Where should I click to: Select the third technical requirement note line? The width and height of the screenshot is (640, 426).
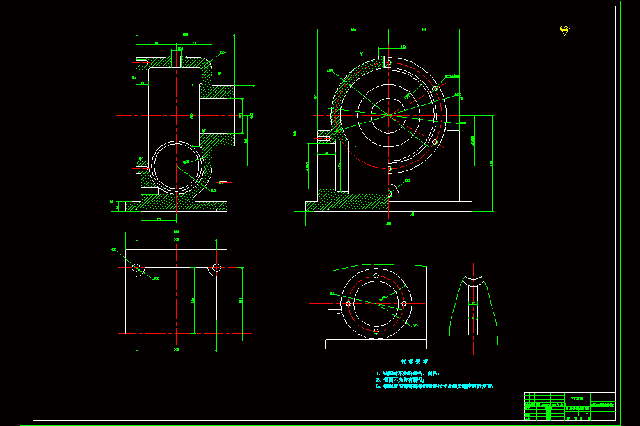pyautogui.click(x=435, y=386)
